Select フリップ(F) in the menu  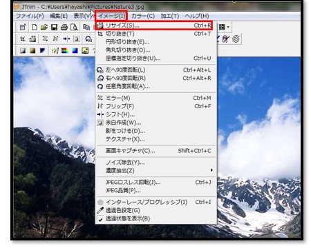(156, 106)
